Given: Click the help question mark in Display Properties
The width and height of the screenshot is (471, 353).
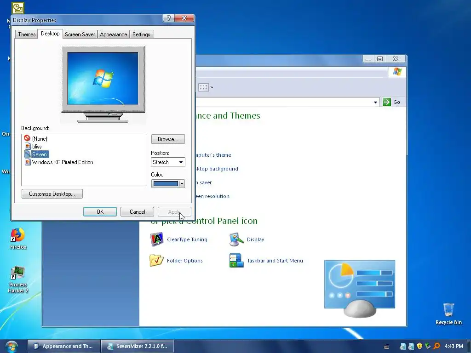Looking at the screenshot, I should (168, 18).
